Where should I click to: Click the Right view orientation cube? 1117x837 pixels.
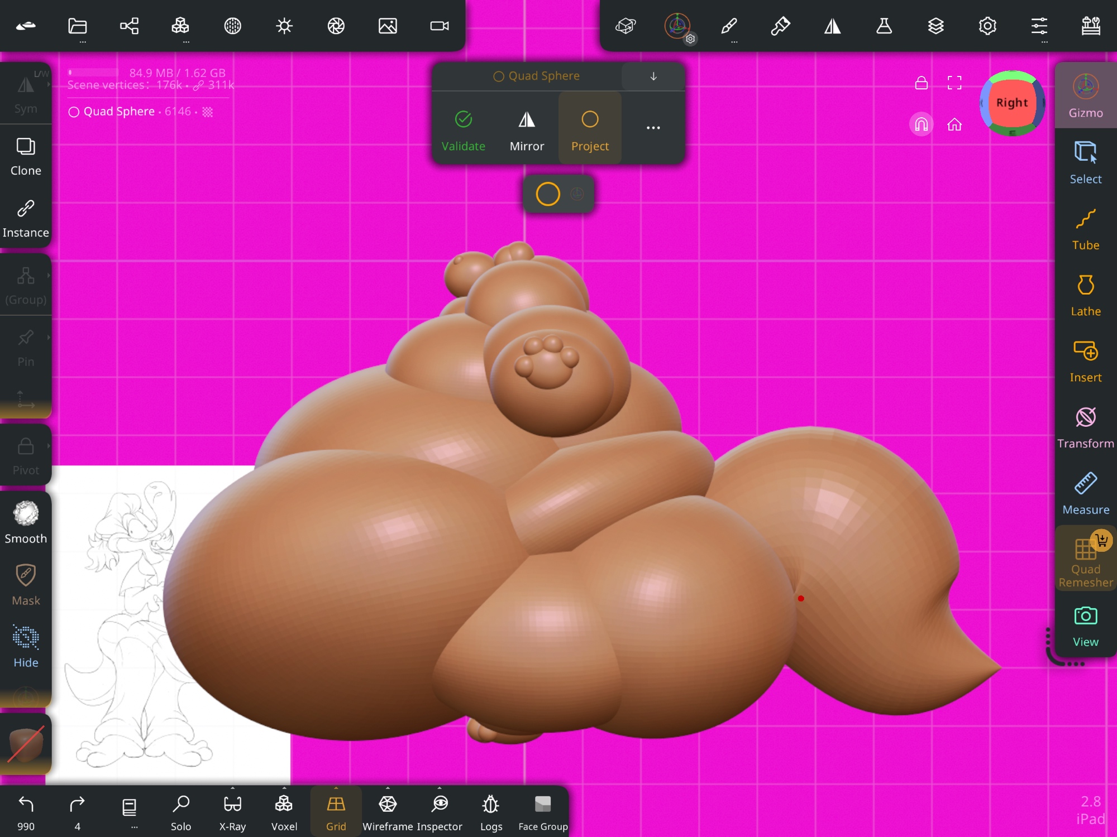pyautogui.click(x=1011, y=103)
